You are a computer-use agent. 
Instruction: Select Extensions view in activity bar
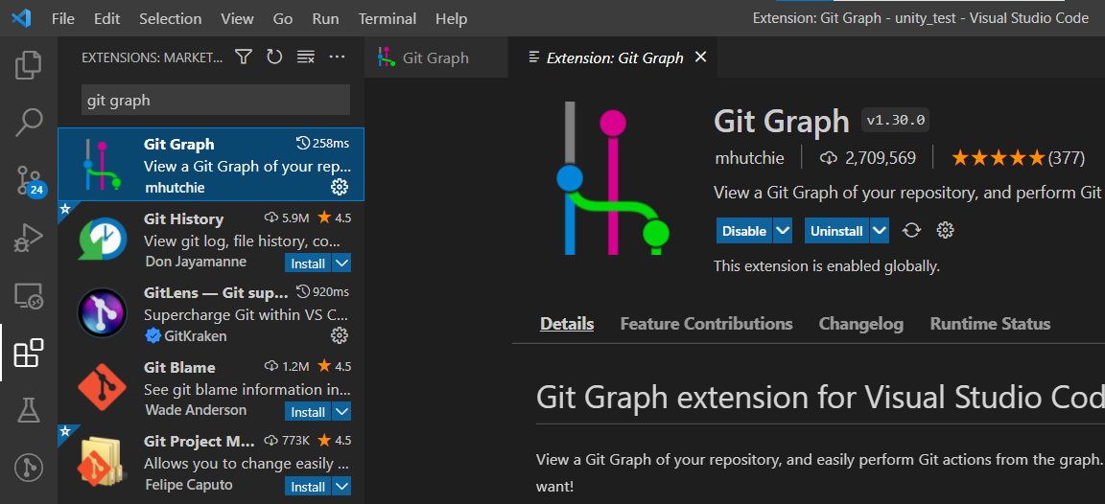point(29,354)
